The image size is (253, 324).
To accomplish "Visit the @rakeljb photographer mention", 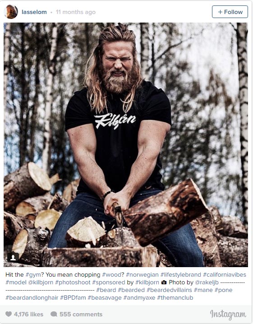I will (x=207, y=282).
